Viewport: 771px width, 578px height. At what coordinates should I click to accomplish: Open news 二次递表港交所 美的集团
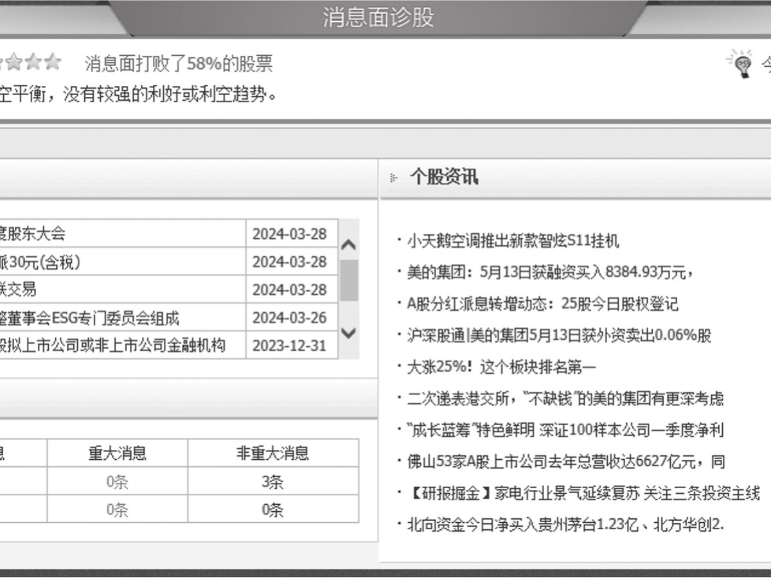tap(565, 399)
